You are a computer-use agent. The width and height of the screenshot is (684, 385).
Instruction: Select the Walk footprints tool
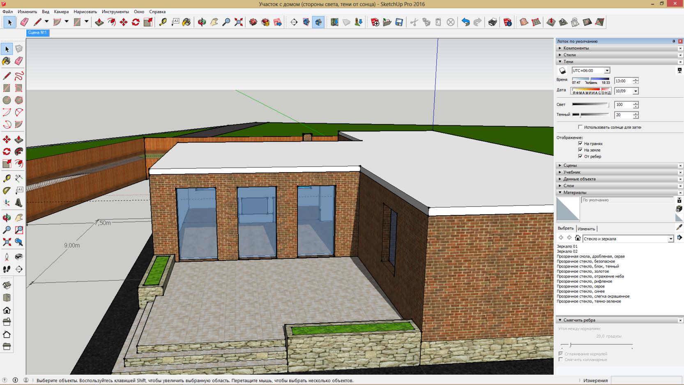(7, 269)
